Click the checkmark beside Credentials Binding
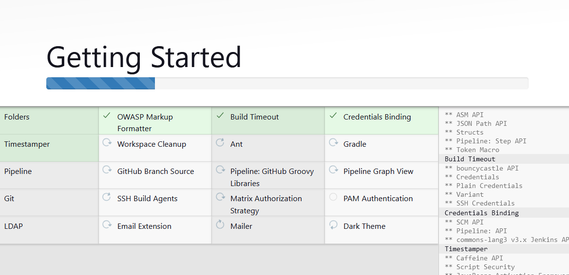Image resolution: width=569 pixels, height=275 pixels. click(x=333, y=116)
